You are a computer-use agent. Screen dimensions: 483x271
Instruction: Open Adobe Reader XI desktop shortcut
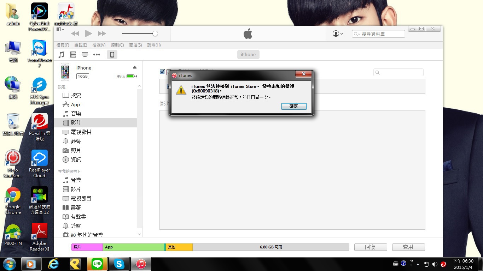(x=40, y=237)
